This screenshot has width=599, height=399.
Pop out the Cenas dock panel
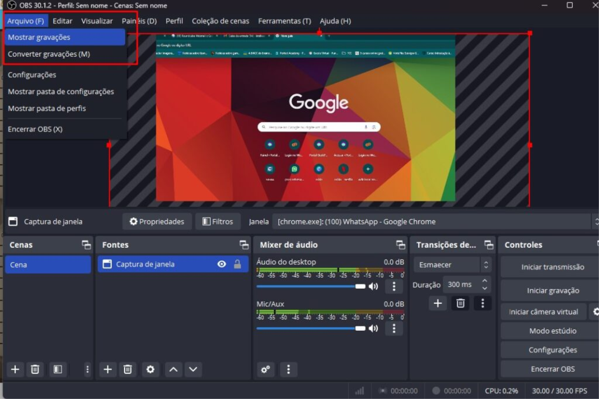(x=86, y=245)
